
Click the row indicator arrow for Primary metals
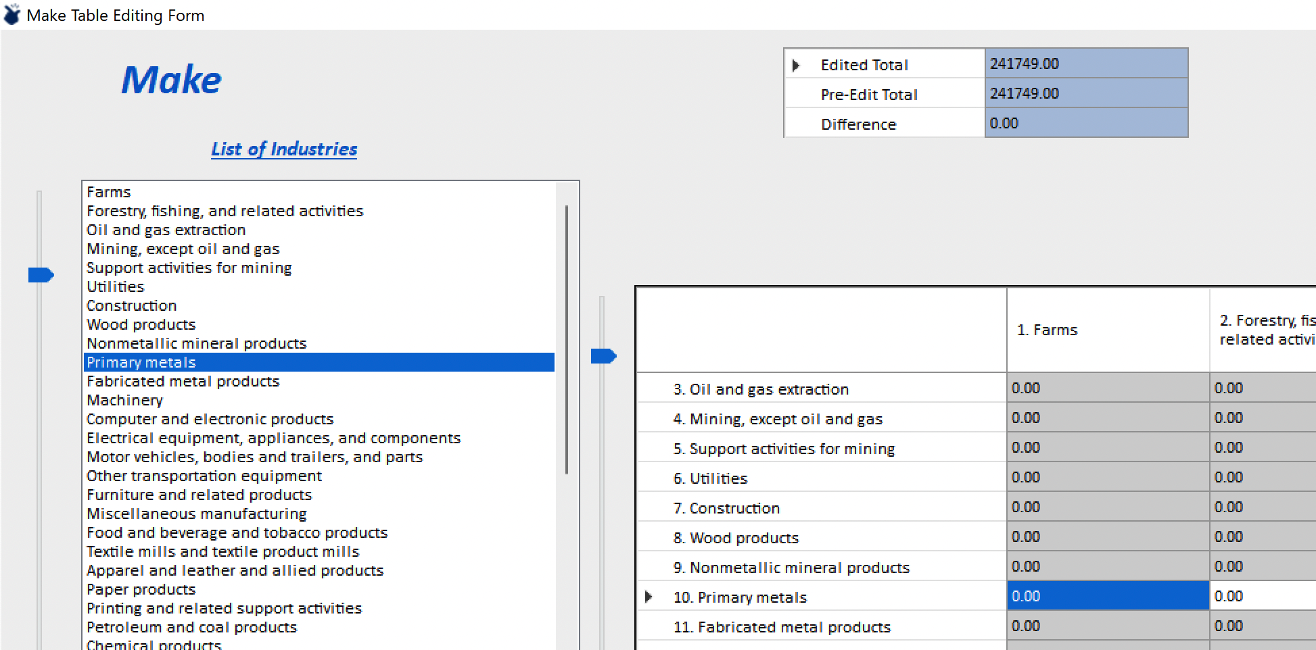pos(649,597)
